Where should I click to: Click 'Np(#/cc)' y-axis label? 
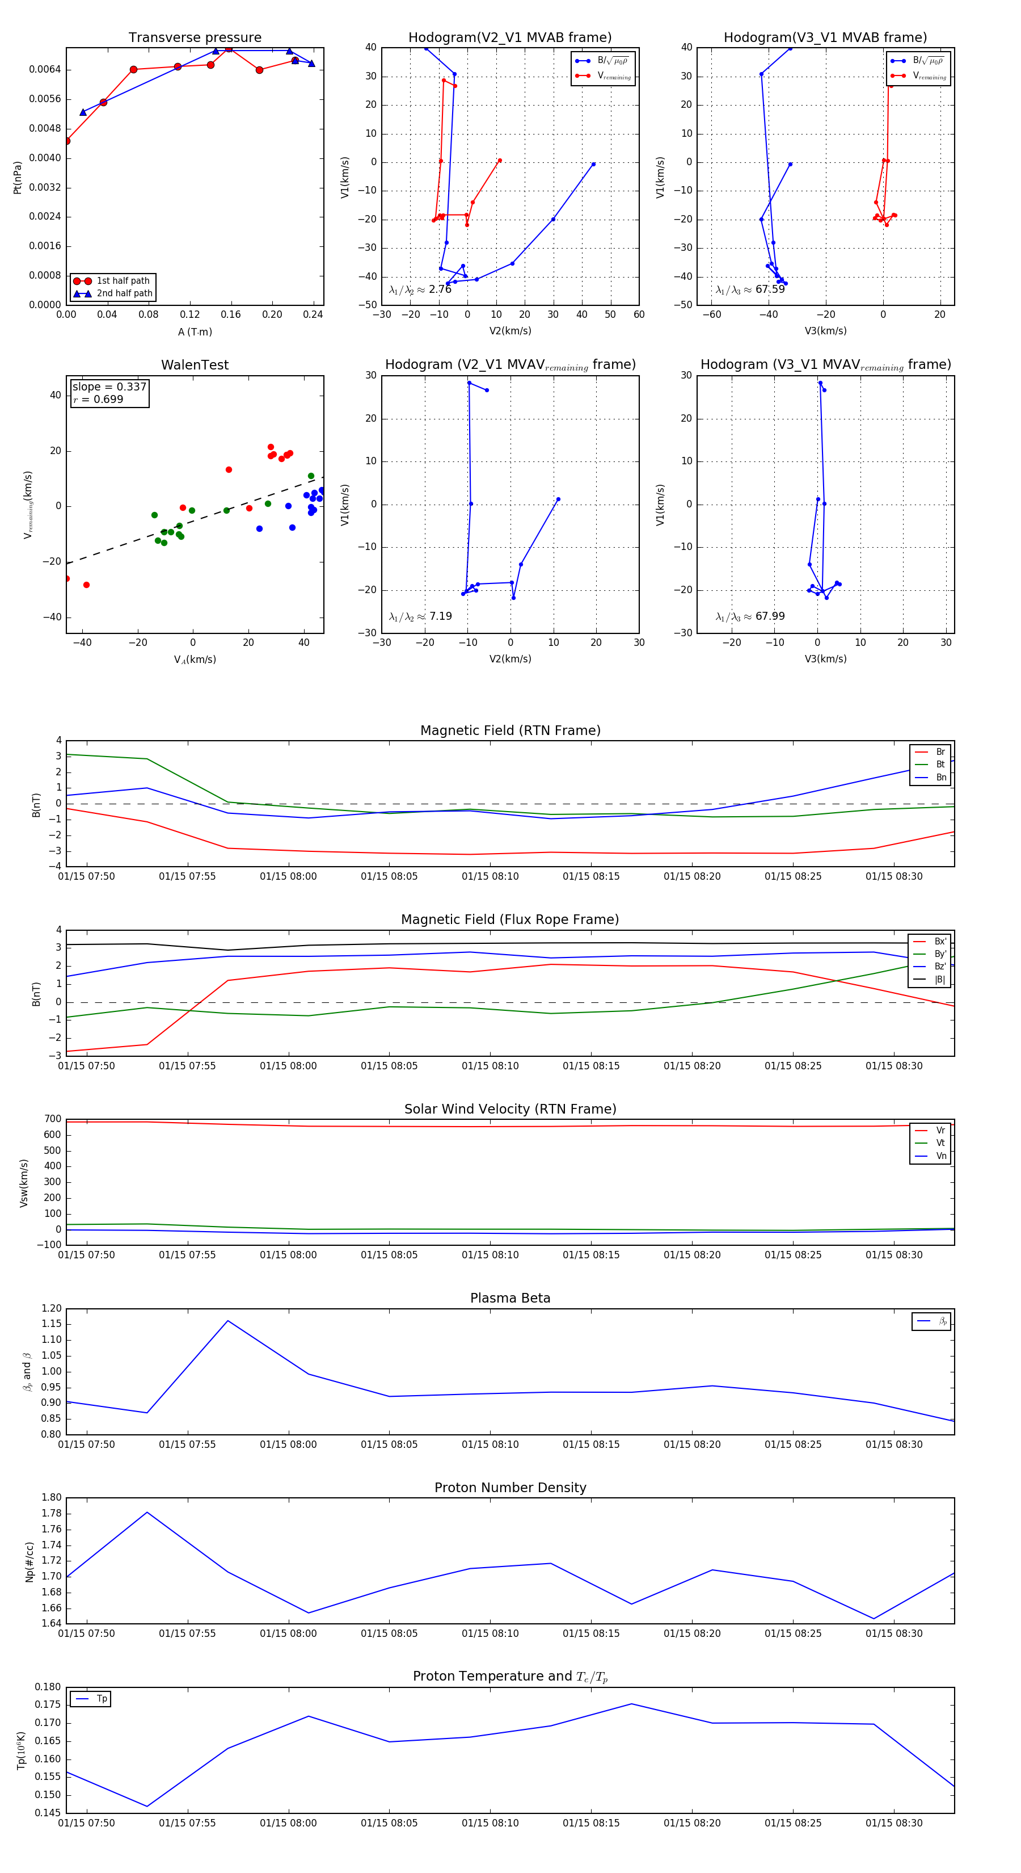pyautogui.click(x=30, y=1561)
